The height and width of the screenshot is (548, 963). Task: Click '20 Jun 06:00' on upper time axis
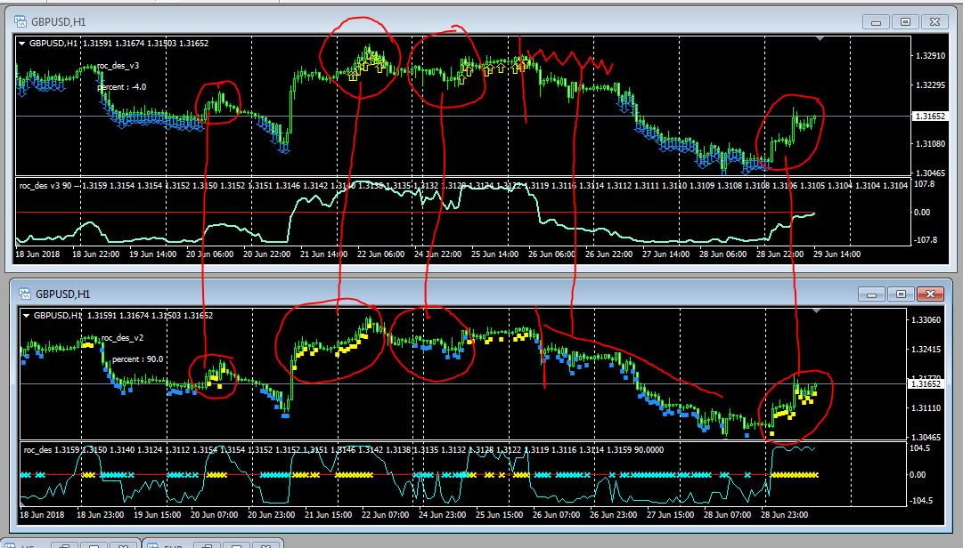(209, 254)
